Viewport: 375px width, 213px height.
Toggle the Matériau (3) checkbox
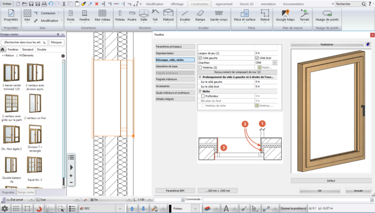[x=200, y=68]
